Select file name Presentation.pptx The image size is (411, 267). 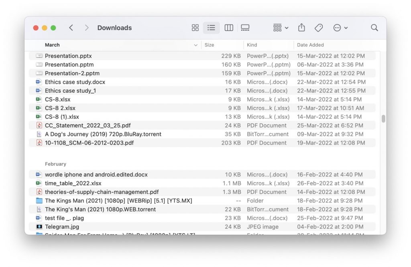68,56
